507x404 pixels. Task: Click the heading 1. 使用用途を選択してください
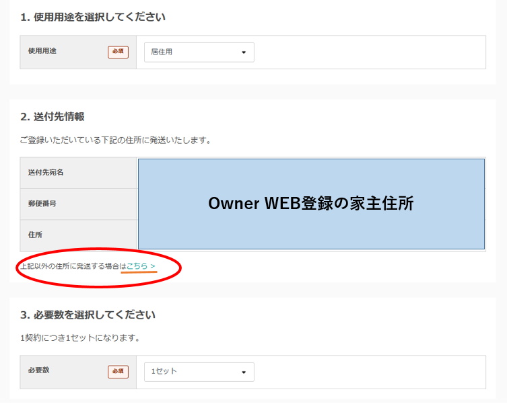point(93,17)
